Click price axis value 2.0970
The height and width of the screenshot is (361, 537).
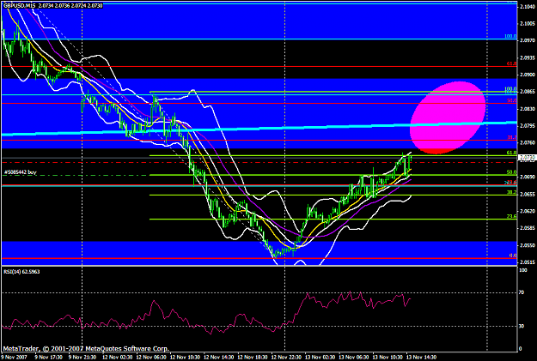click(x=526, y=40)
